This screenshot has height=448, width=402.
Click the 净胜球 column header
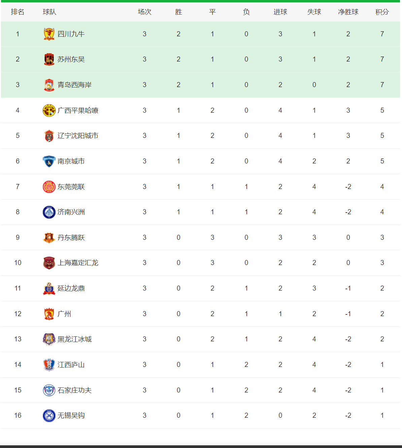pos(348,12)
